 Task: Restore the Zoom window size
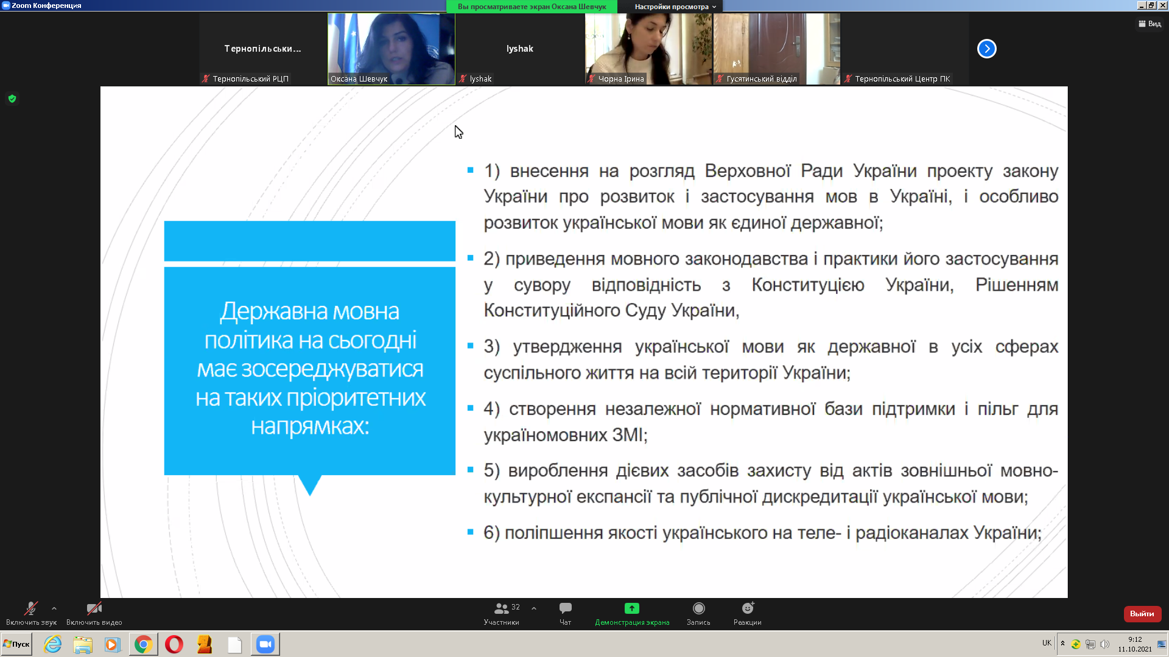click(x=1151, y=5)
